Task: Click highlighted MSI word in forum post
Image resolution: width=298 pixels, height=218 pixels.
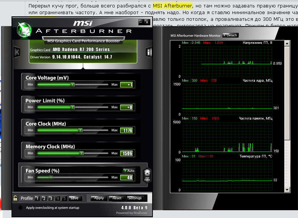Action: coord(158,6)
